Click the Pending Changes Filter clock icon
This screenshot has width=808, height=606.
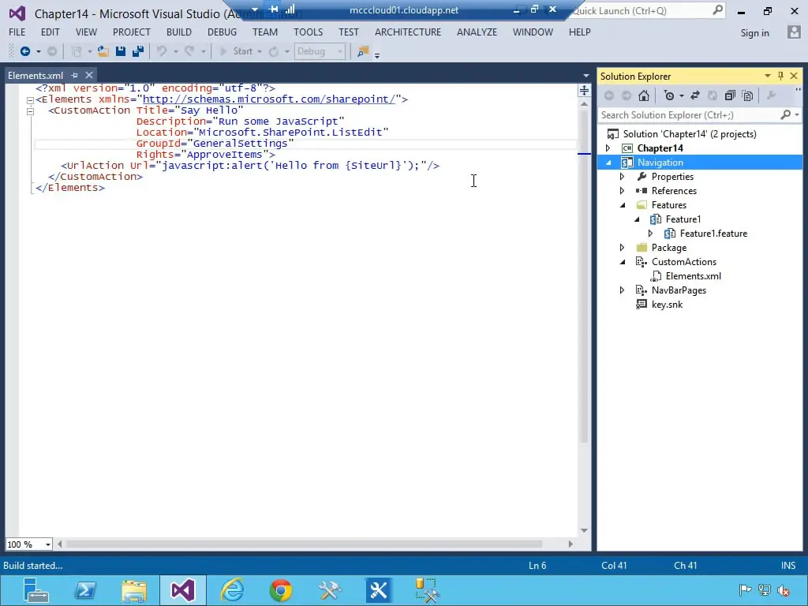tap(669, 95)
